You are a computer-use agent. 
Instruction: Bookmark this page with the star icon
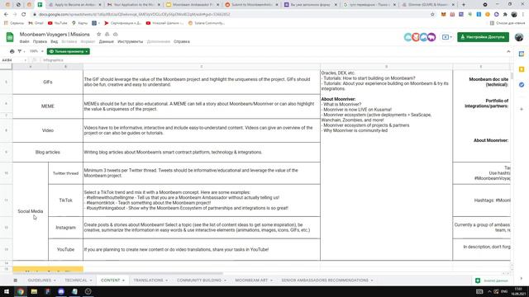tap(432, 15)
